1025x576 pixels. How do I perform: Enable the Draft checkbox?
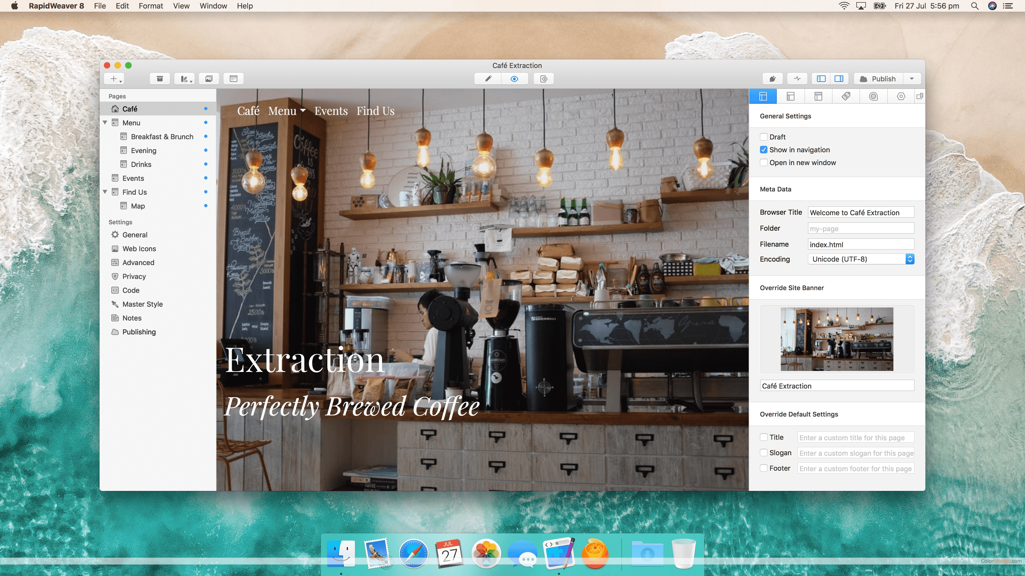763,137
